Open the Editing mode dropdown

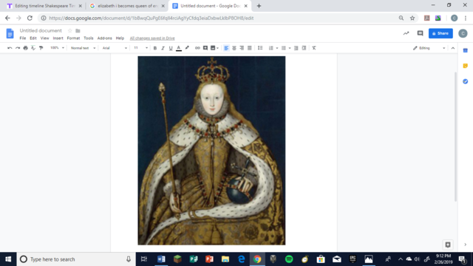(429, 48)
